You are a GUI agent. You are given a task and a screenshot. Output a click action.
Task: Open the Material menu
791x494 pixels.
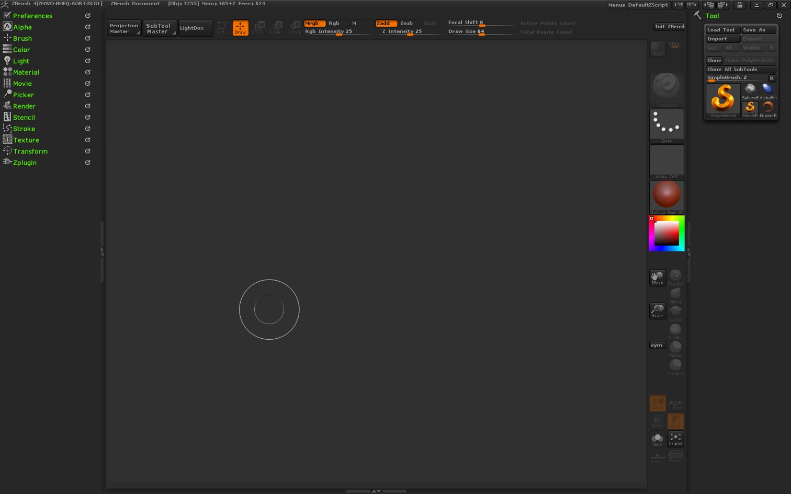coord(26,73)
